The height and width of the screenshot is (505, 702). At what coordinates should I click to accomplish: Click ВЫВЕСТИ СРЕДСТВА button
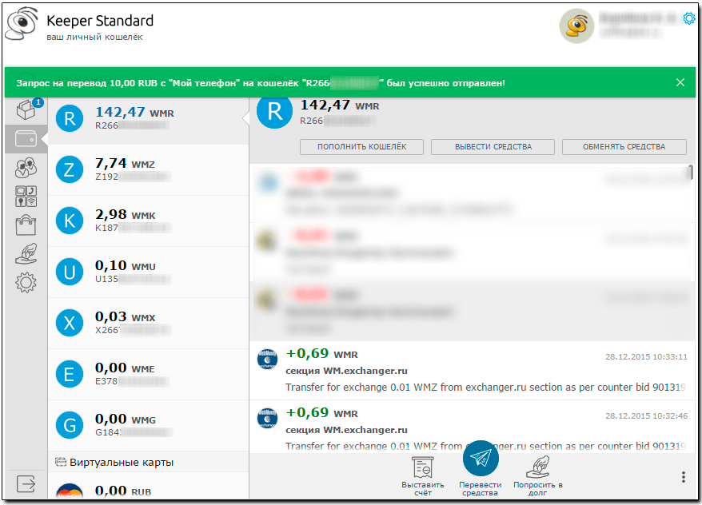point(493,147)
